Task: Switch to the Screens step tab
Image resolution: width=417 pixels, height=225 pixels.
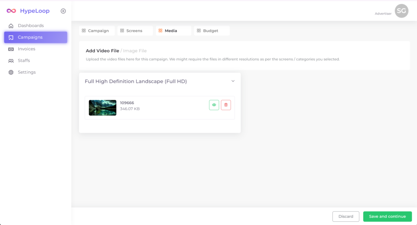Action: pos(135,31)
